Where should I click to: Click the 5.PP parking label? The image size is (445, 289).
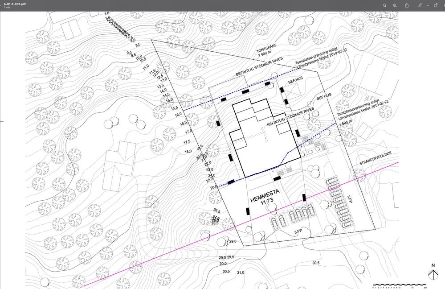pyautogui.click(x=298, y=232)
